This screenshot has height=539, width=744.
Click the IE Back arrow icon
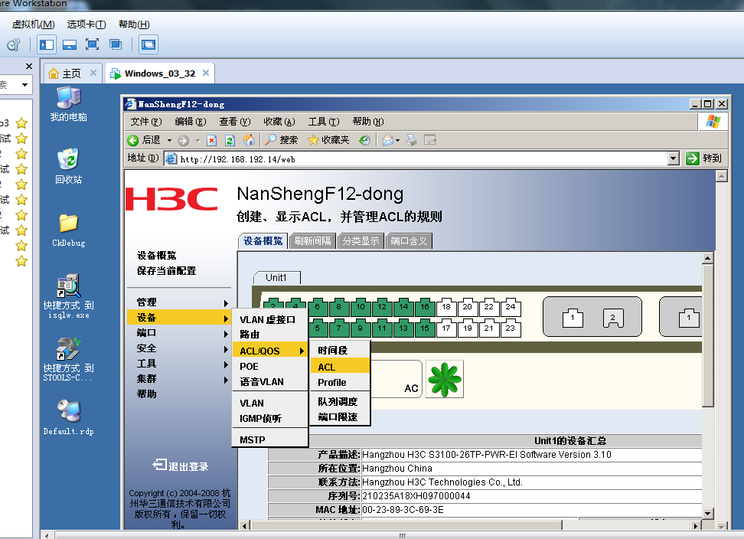(x=133, y=140)
